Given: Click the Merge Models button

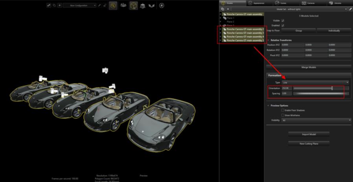Looking at the screenshot, I should (x=309, y=67).
